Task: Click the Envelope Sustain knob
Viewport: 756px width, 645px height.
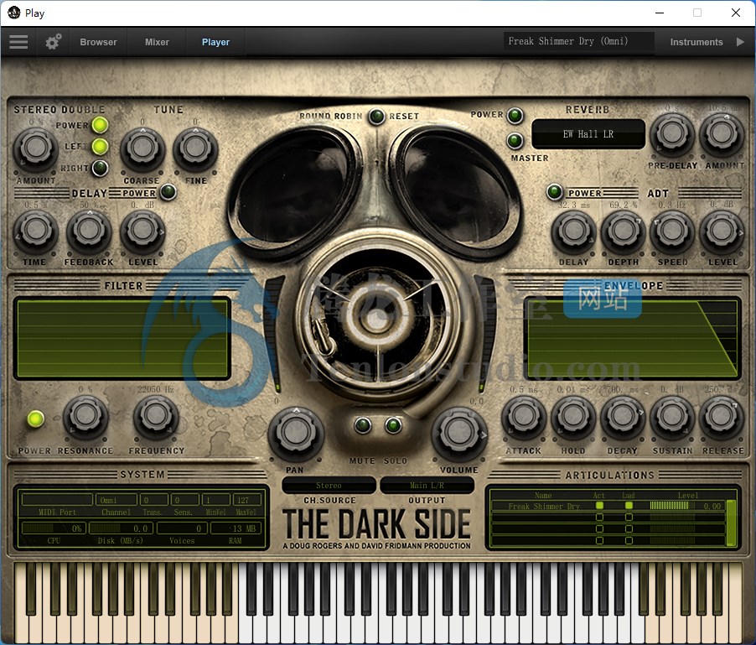Action: click(x=672, y=418)
